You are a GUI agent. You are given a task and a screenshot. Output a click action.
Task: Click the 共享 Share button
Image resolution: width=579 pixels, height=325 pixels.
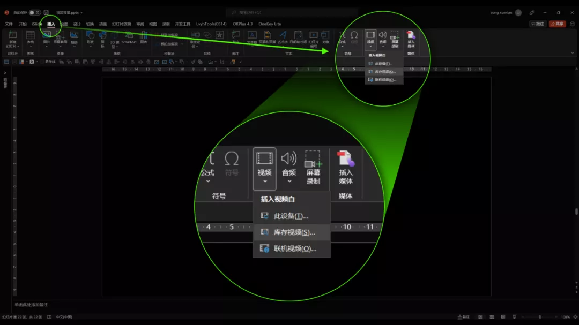point(558,24)
